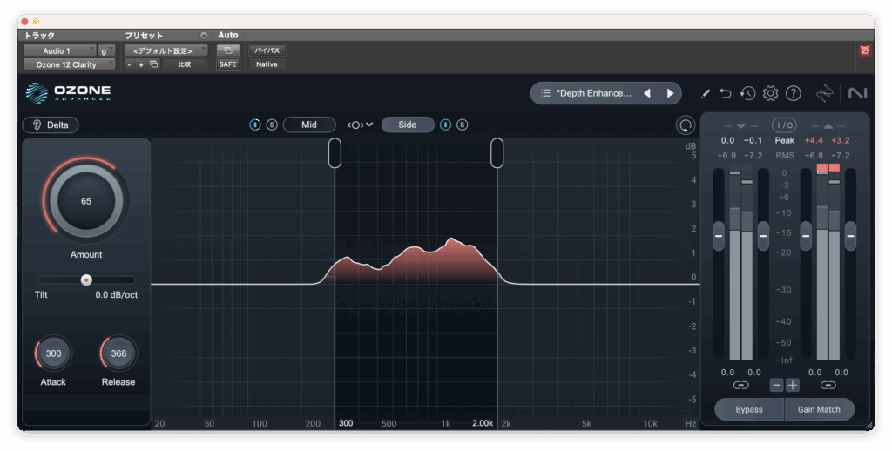The image size is (892, 451).
Task: Expand the Ozone 12 Clarity plugin selector
Action: (69, 64)
